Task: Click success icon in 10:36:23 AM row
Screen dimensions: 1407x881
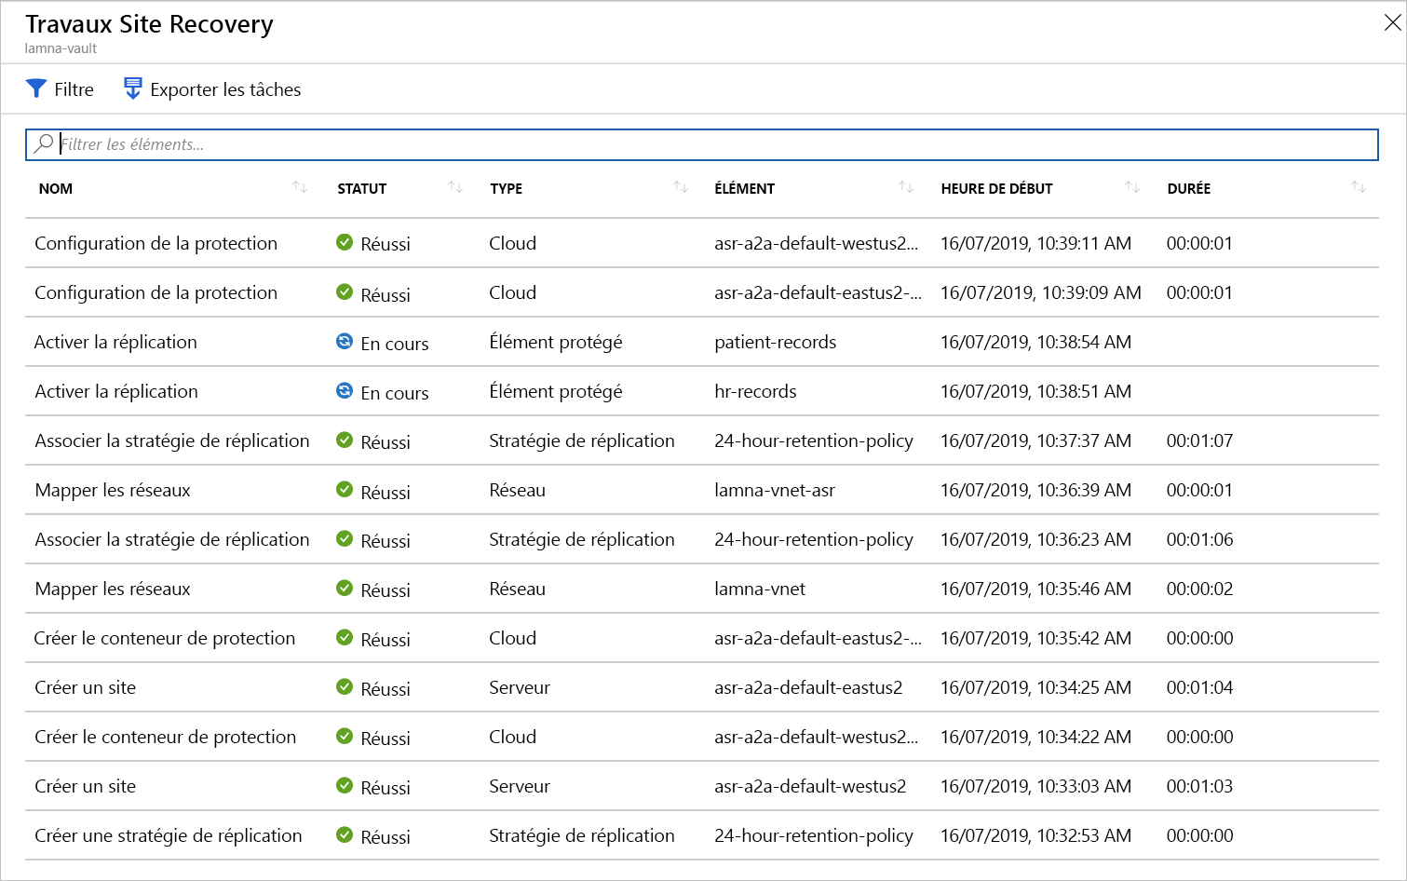Action: pos(345,538)
